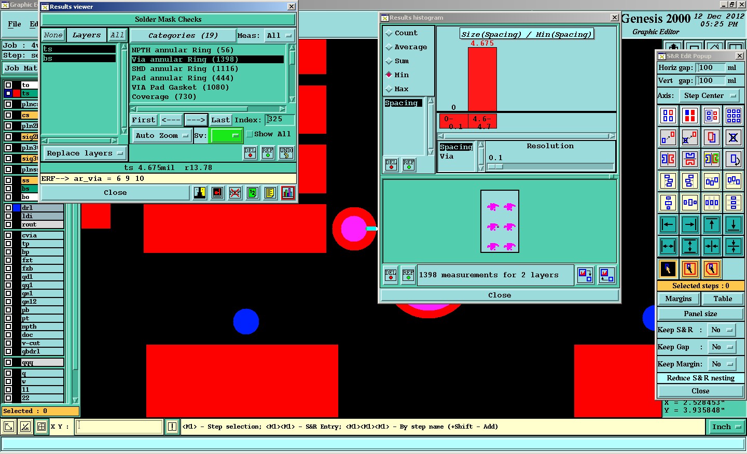Viewport: 747px width, 454px height.
Task: Open the Auto Zoom dropdown
Action: [161, 135]
